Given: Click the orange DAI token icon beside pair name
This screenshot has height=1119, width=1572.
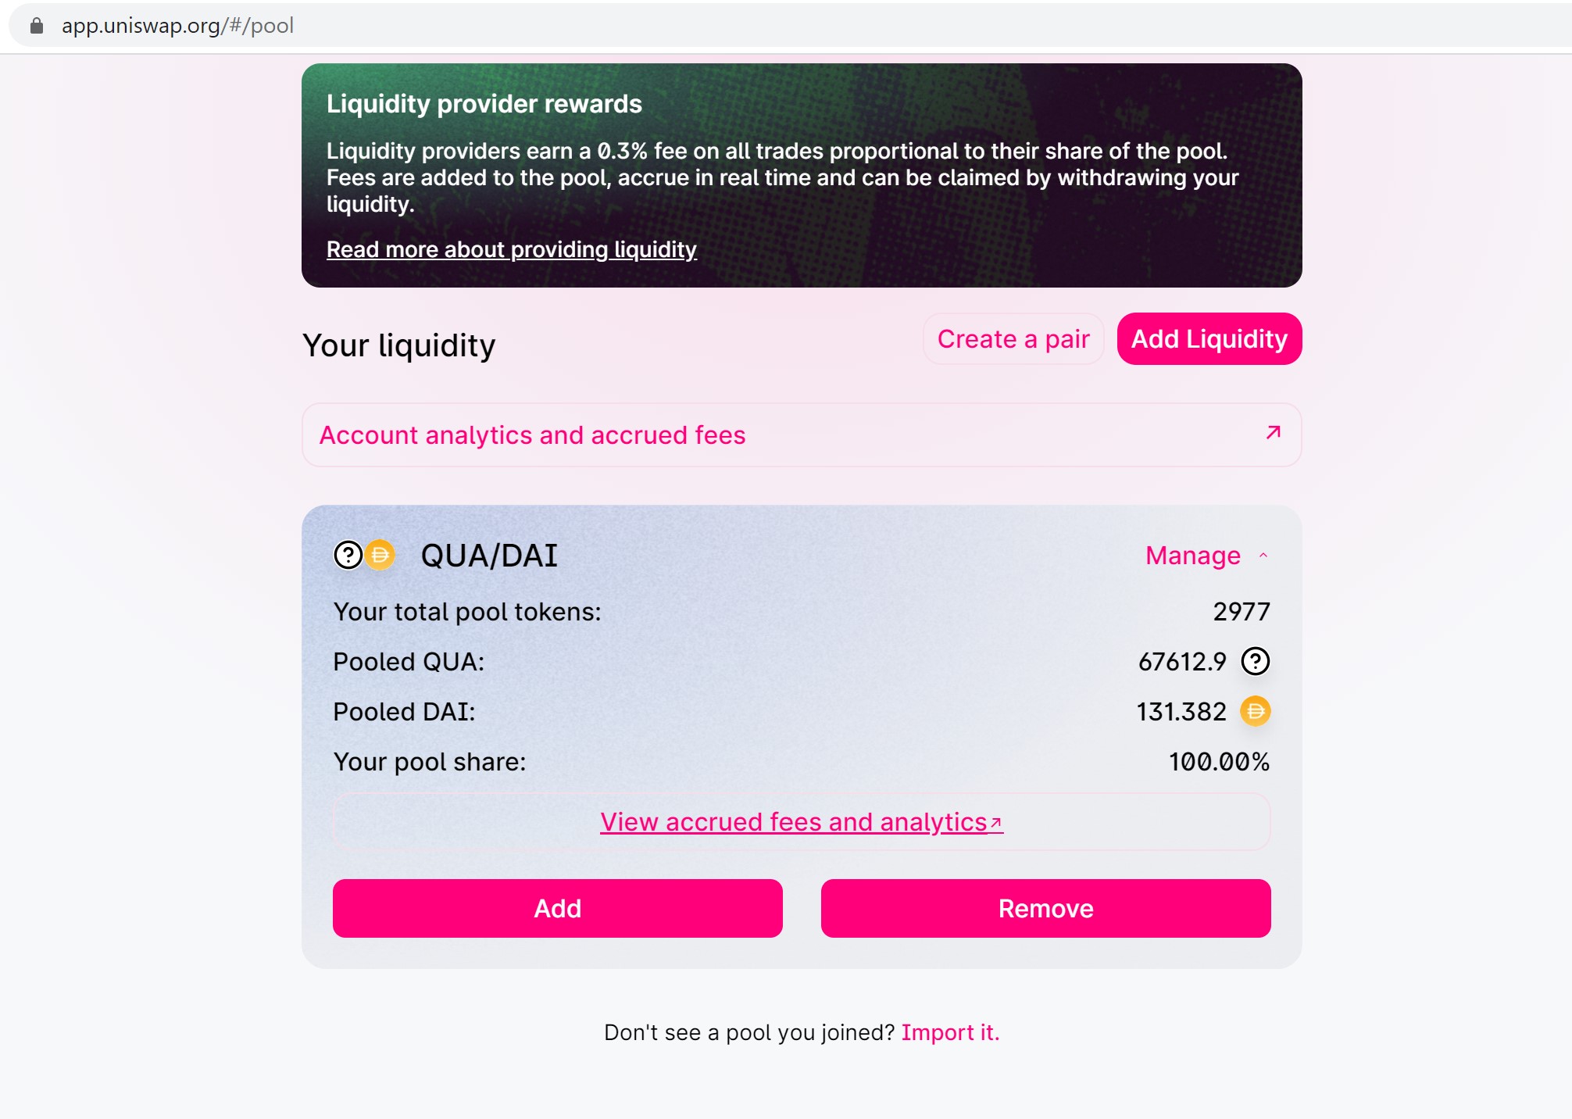Looking at the screenshot, I should pos(380,555).
